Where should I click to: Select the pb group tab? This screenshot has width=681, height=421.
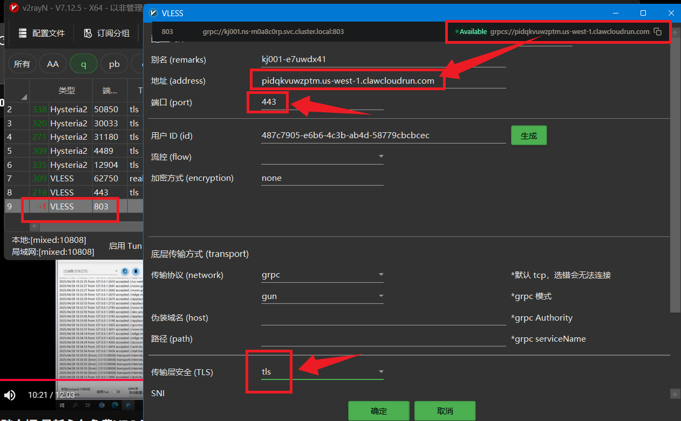[x=114, y=64]
